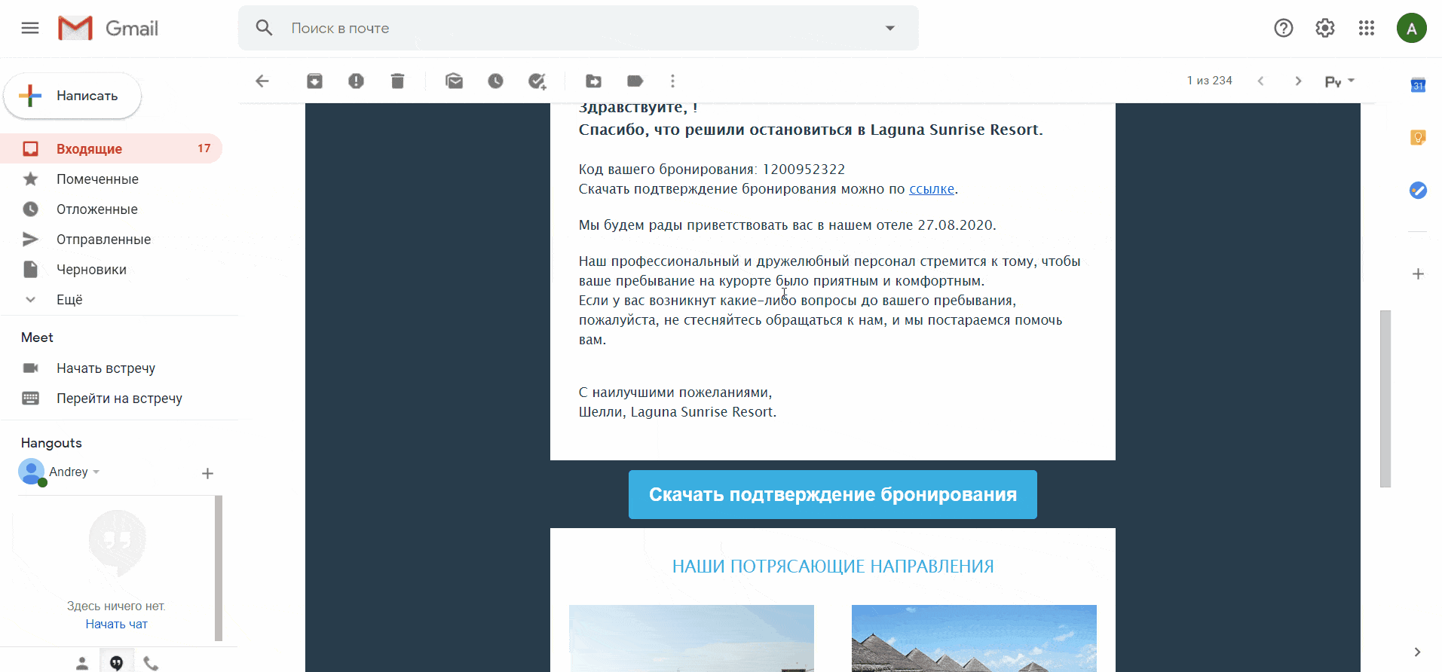Viewport: 1442px width, 672px height.
Task: Open the Move to folder icon
Action: [594, 81]
